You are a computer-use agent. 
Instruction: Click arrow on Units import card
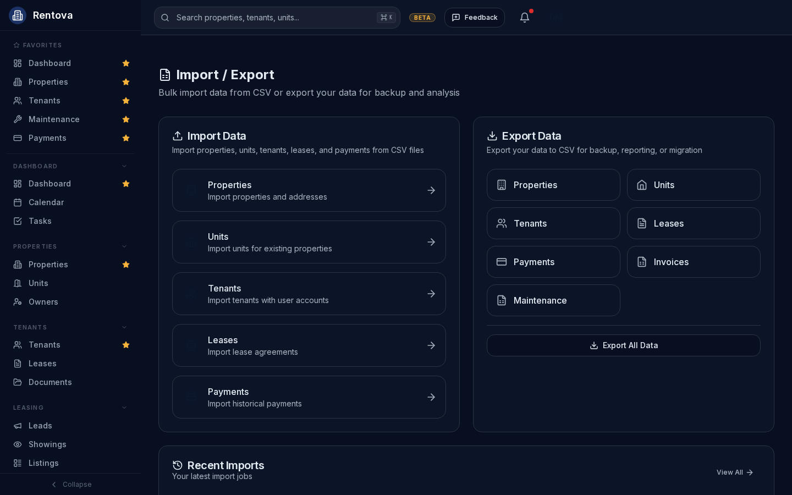pos(431,242)
